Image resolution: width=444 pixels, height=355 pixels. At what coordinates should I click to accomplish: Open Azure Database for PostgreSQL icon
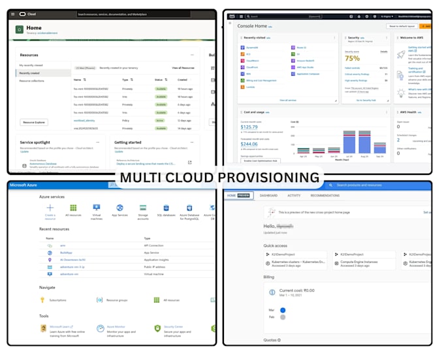click(x=189, y=208)
